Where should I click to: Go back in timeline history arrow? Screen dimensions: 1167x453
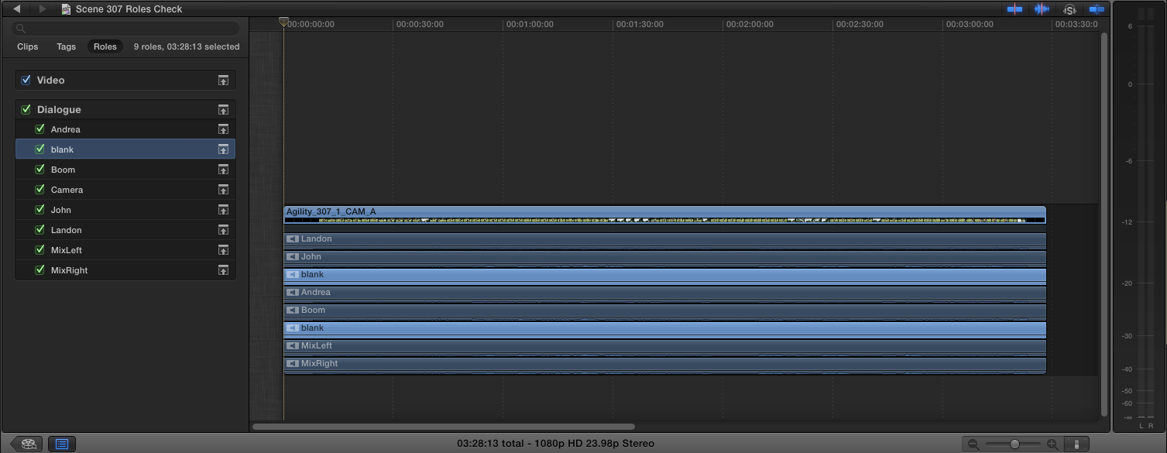click(16, 9)
